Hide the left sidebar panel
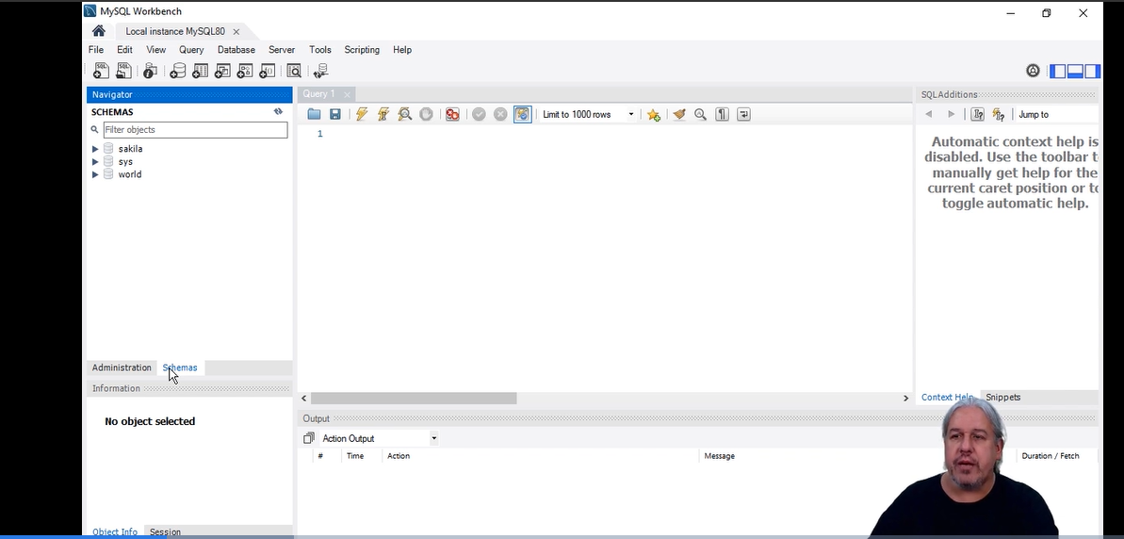The width and height of the screenshot is (1124, 539). (1057, 71)
